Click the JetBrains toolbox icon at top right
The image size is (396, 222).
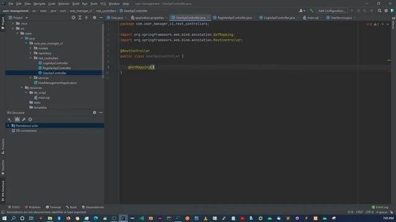tap(392, 11)
